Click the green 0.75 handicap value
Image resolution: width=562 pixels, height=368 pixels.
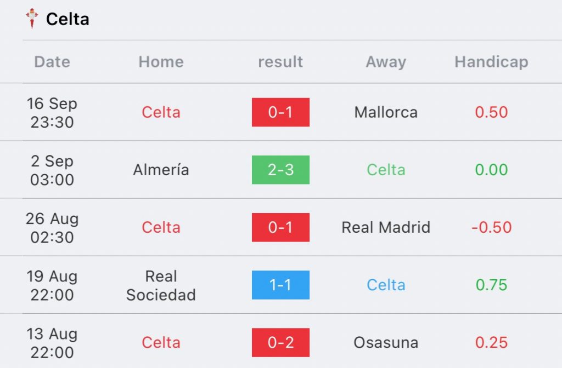coord(491,285)
